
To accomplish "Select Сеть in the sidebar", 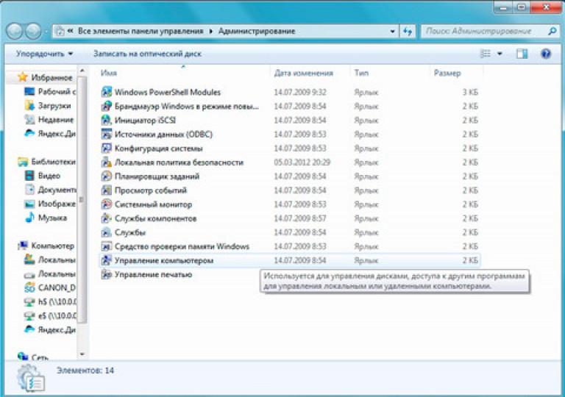I will coord(33,357).
